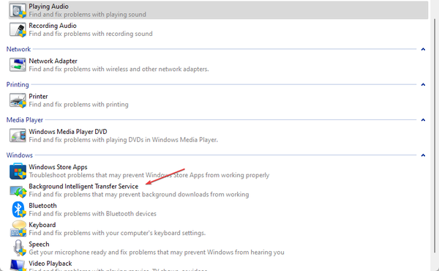Click 'Get your microphone ready' description
Image resolution: width=439 pixels, height=271 pixels.
tap(157, 253)
